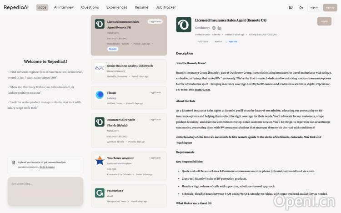Follow the Go to Resume link

click(x=47, y=167)
